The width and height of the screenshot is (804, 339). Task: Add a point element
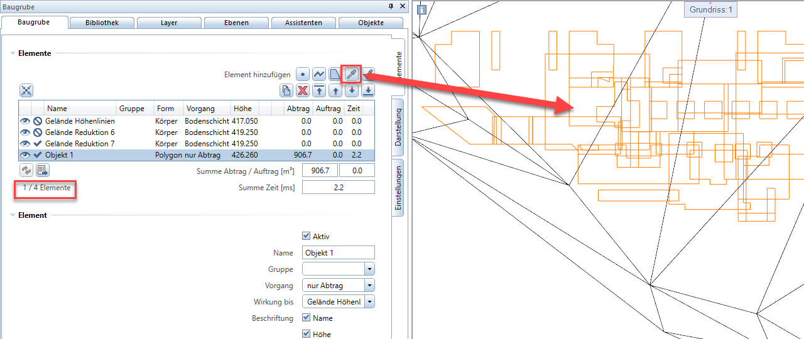click(x=303, y=74)
